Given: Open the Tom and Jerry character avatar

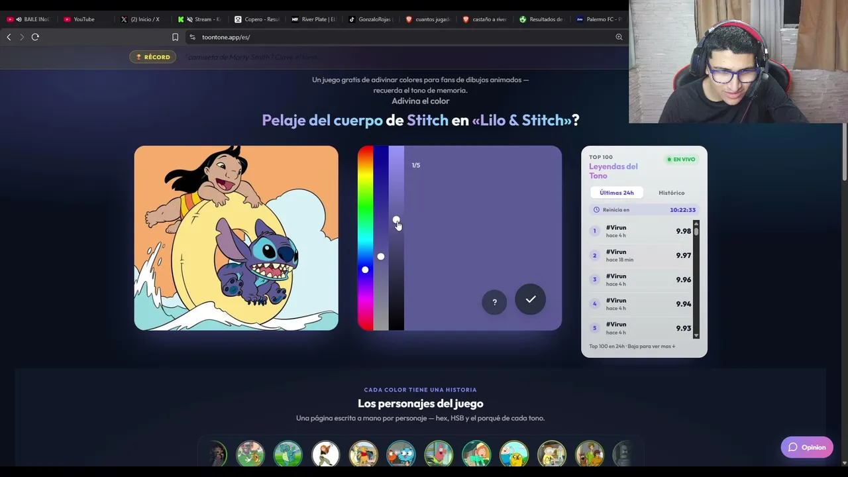Looking at the screenshot, I should pyautogui.click(x=250, y=454).
